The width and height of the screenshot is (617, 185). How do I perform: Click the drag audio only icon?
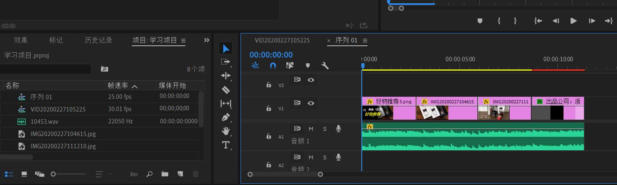click(350, 26)
